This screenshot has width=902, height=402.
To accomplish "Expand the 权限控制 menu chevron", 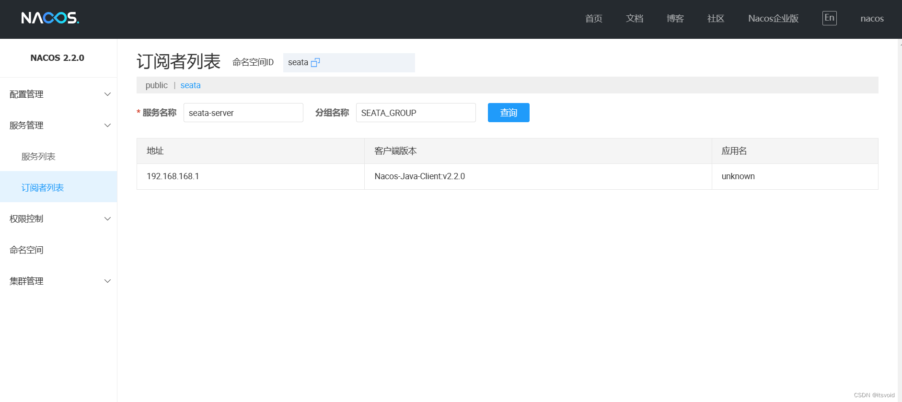I will pos(107,219).
